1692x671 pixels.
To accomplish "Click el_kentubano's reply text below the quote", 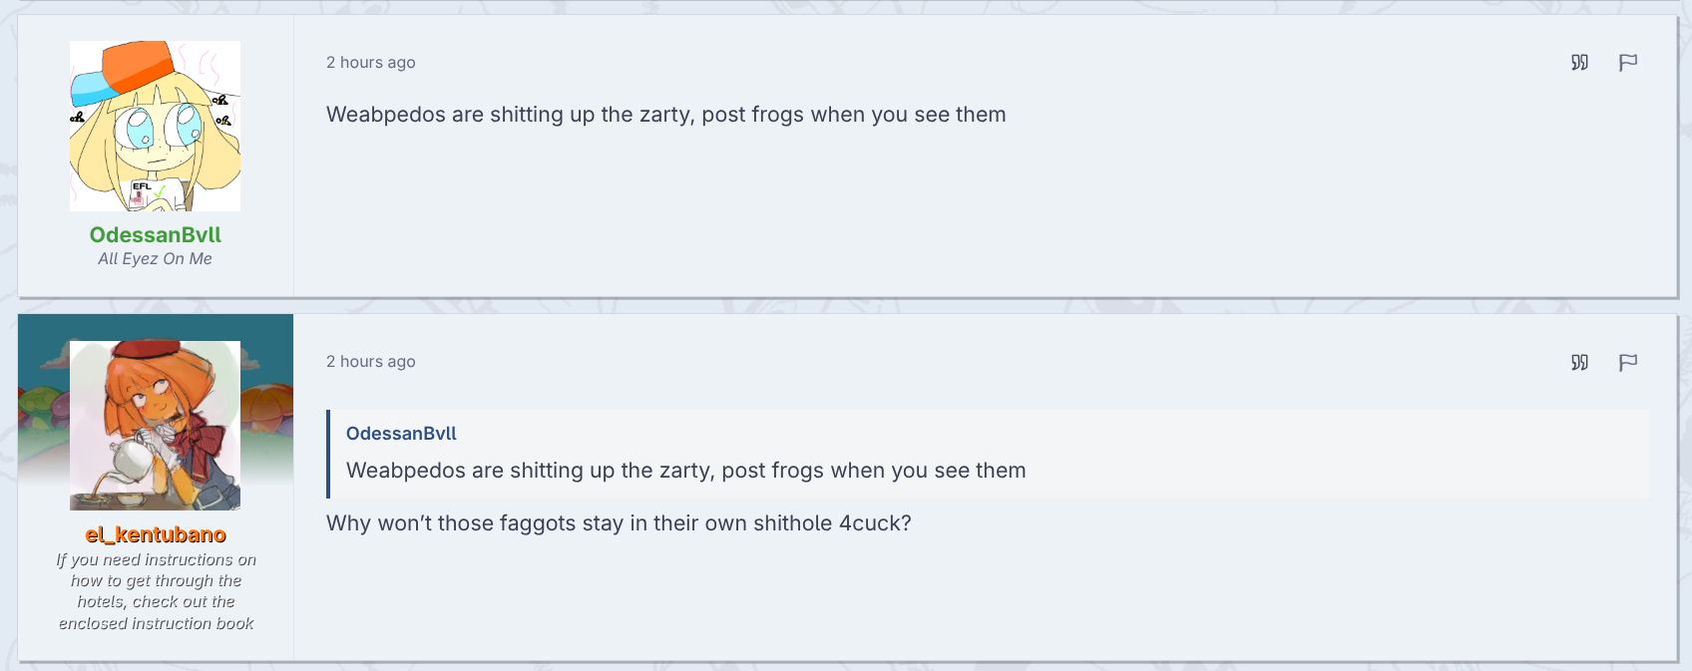I will [619, 523].
